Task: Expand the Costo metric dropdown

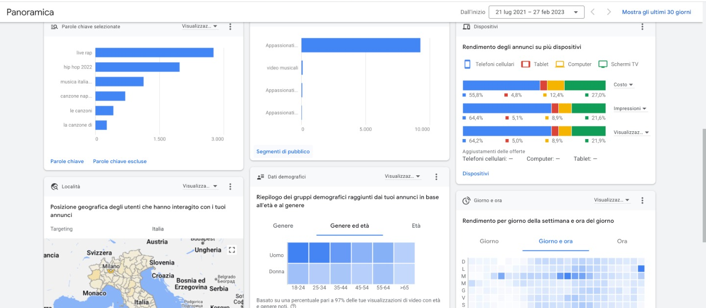Action: coord(623,85)
